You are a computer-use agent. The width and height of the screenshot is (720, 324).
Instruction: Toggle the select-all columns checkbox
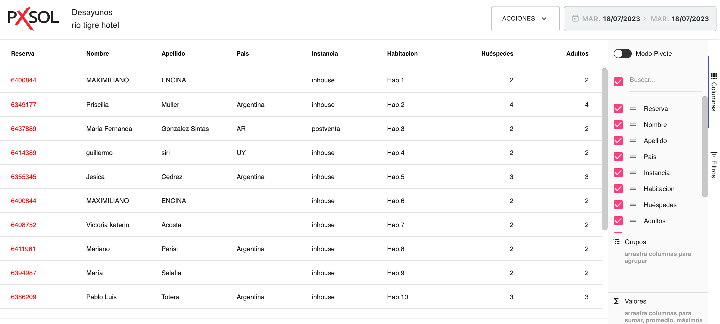point(618,82)
